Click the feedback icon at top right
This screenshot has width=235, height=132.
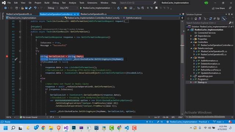230,8
